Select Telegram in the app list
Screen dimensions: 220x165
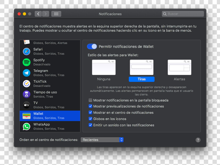50,73
